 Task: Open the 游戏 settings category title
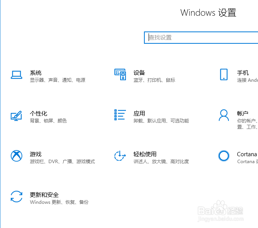click(36, 154)
